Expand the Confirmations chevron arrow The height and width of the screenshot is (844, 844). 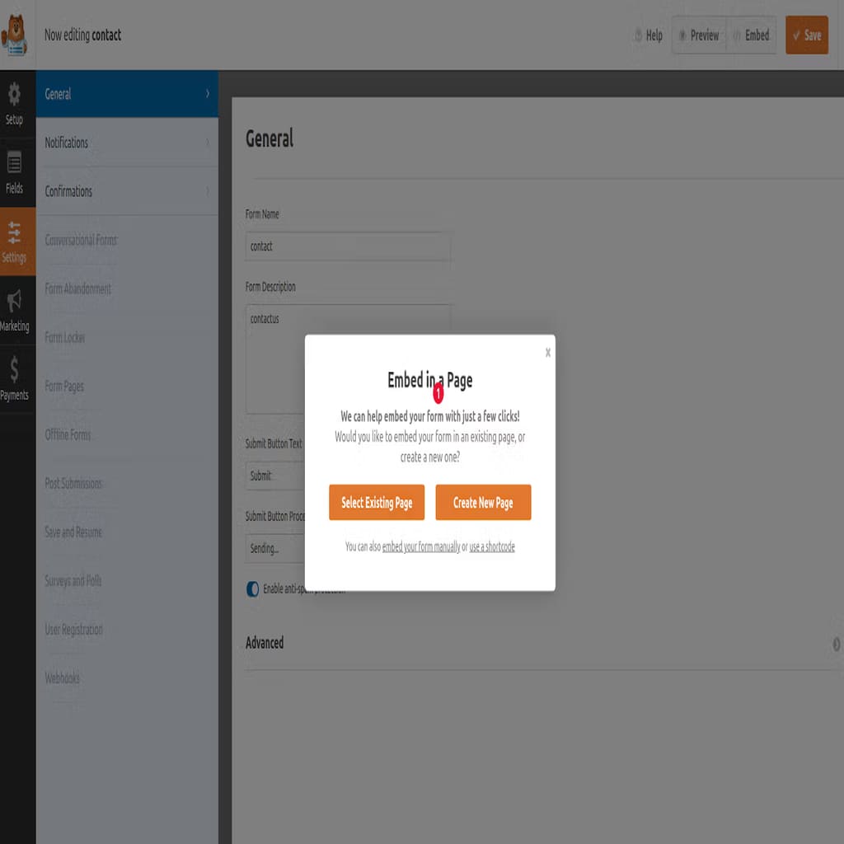click(x=208, y=191)
